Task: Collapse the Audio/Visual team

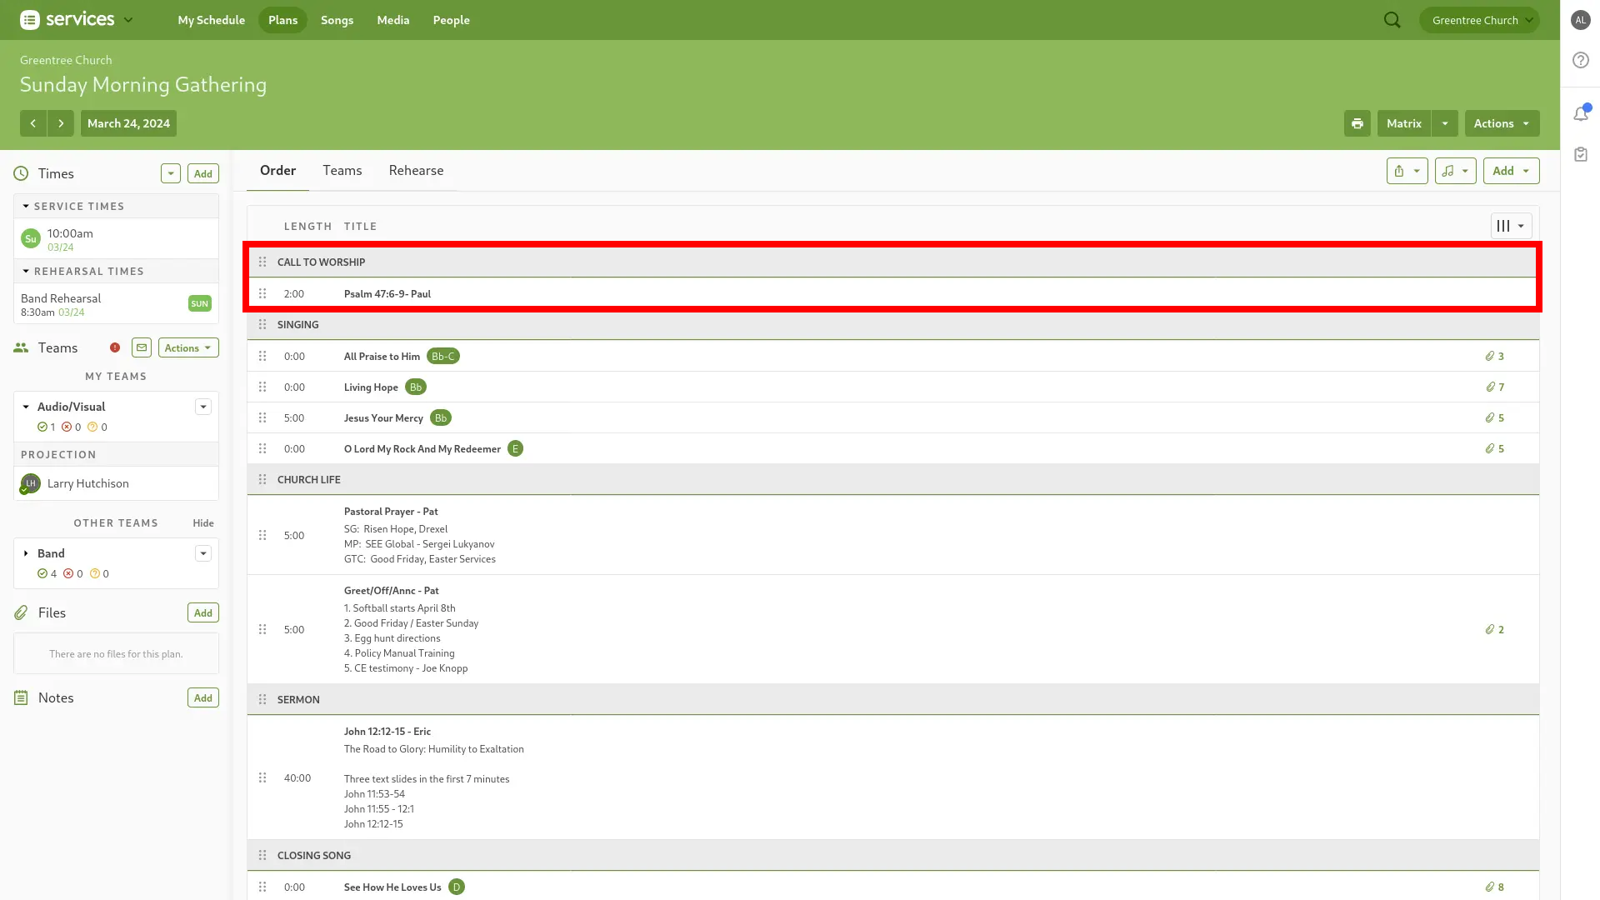Action: coord(26,407)
